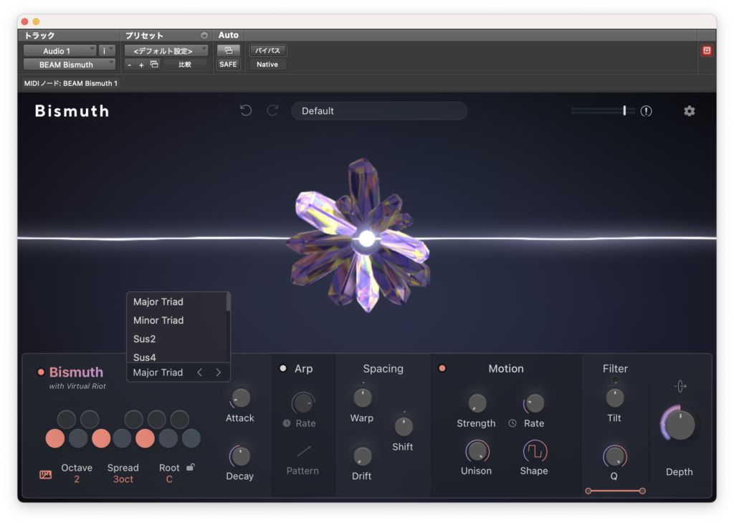Click the undo arrow icon

click(x=246, y=111)
